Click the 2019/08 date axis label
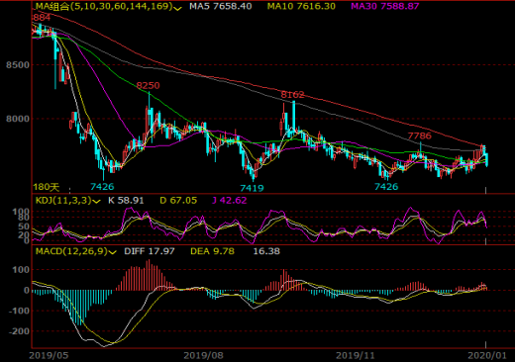516x362 pixels. tap(203, 355)
